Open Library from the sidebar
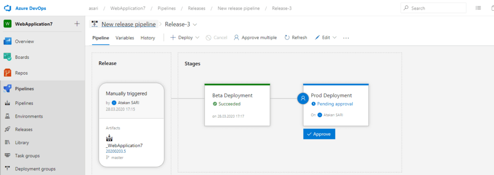This screenshot has height=175, width=494. pos(22,143)
